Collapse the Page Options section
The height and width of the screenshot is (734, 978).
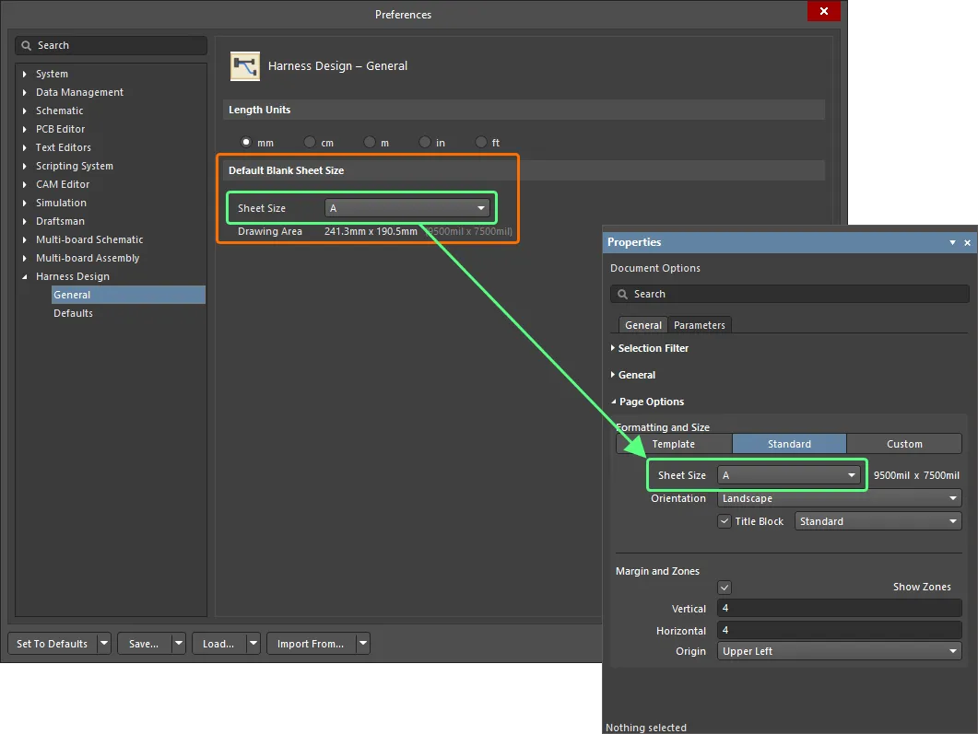[x=614, y=402]
